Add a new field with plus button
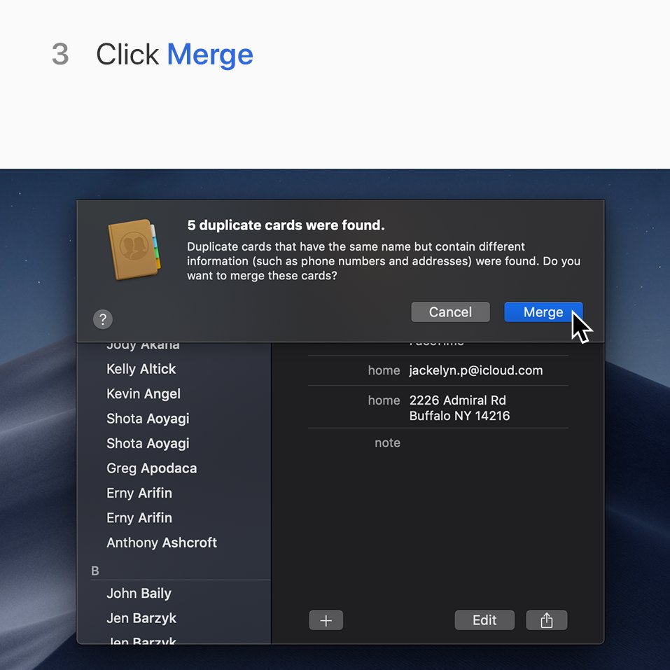The image size is (670, 670). pyautogui.click(x=326, y=620)
